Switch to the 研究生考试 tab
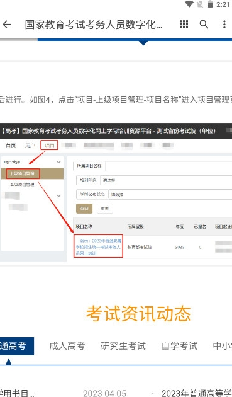Image resolution: width=232 pixels, height=397 pixels. tap(123, 346)
